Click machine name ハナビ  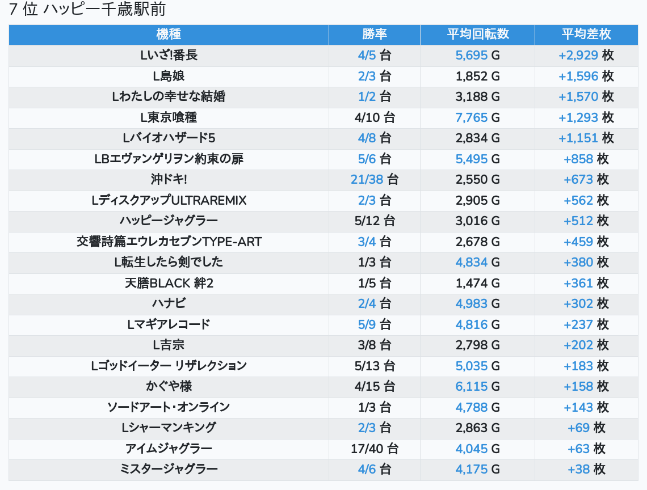[169, 303]
